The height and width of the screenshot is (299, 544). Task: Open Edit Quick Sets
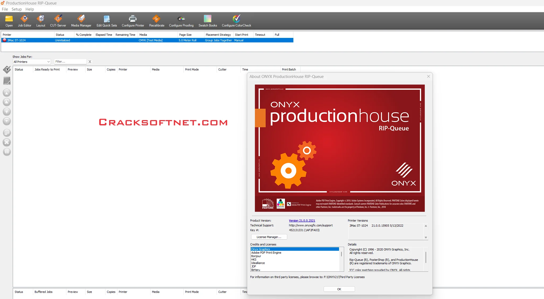click(x=106, y=21)
